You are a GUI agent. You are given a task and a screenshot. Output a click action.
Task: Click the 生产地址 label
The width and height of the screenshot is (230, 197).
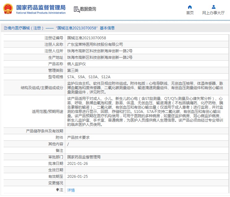point(56,58)
